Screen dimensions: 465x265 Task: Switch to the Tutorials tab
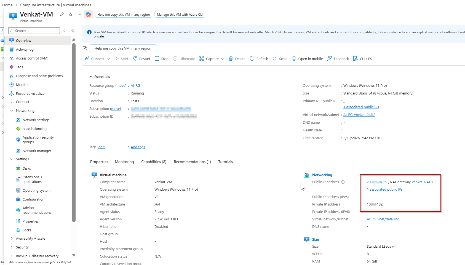pos(225,162)
